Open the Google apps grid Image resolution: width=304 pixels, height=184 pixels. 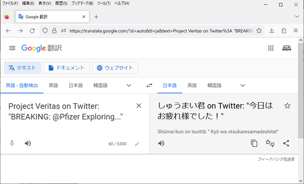270,48
